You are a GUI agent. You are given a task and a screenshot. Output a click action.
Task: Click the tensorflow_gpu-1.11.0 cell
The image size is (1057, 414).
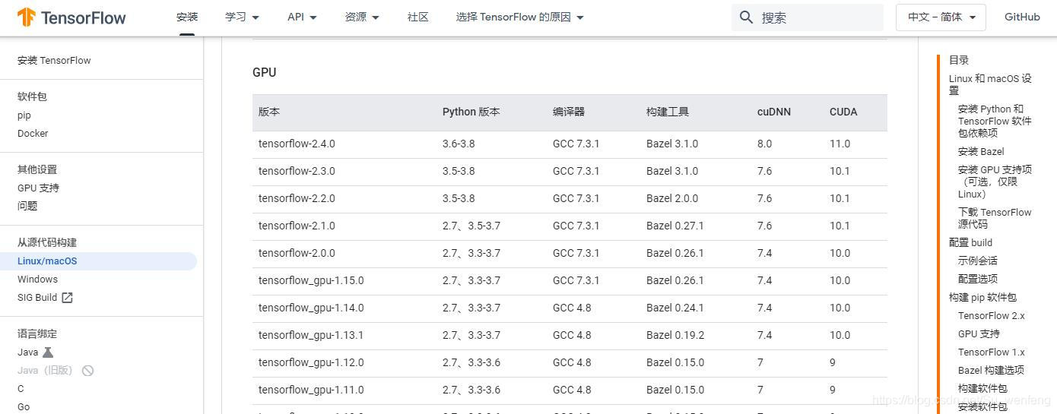(x=311, y=390)
